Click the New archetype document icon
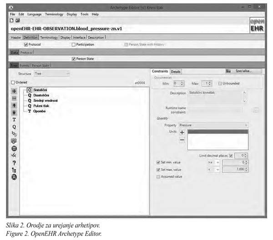Screen dimensions: 273x240 11,20
